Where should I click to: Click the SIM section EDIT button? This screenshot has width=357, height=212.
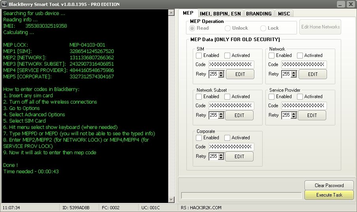(240, 74)
